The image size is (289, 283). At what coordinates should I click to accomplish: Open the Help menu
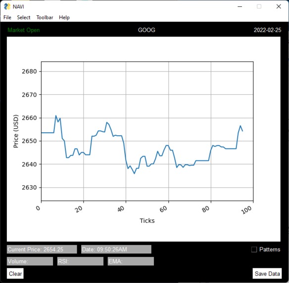(x=64, y=17)
